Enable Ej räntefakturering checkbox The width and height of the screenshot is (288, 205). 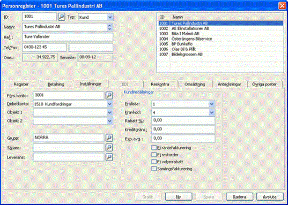(x=154, y=148)
